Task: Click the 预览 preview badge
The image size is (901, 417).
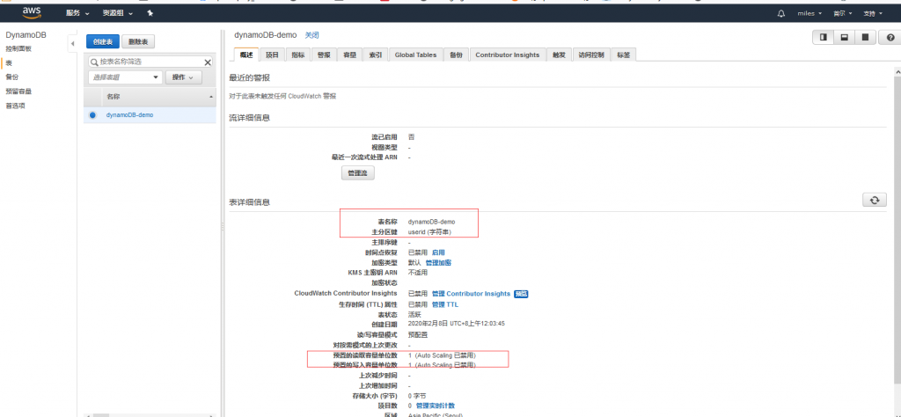Action: (521, 294)
